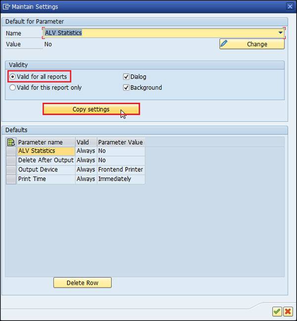Click the Print Time cell
This screenshot has height=321, width=297.
coord(46,179)
